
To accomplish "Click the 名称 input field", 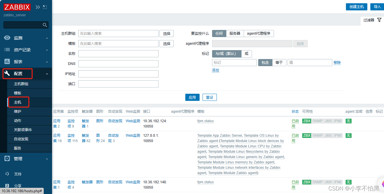I will point(118,54).
